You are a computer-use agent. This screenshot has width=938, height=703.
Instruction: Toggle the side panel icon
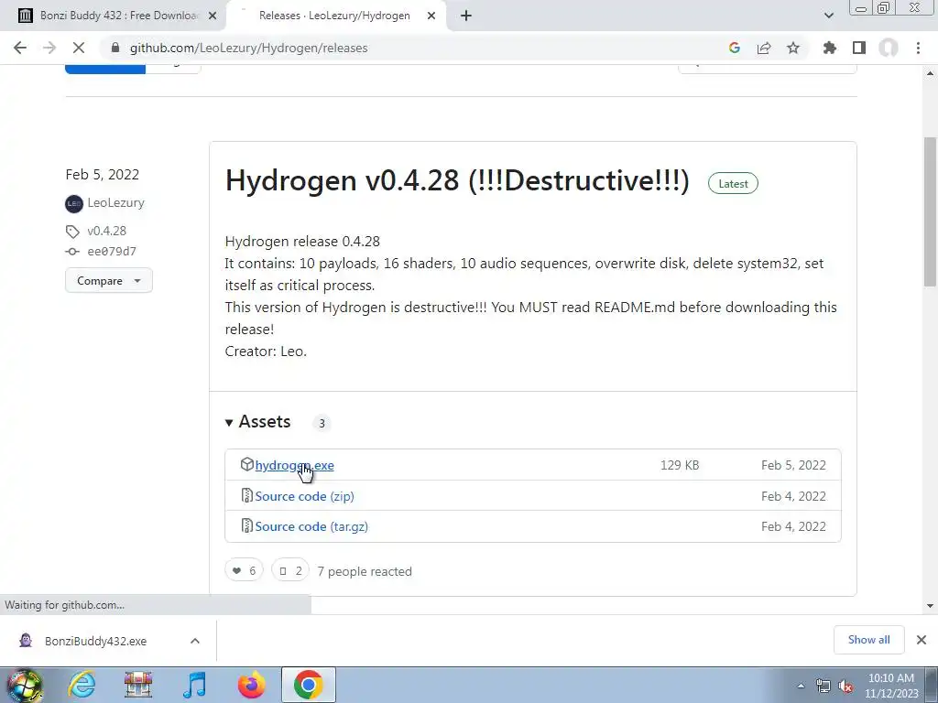pyautogui.click(x=859, y=48)
